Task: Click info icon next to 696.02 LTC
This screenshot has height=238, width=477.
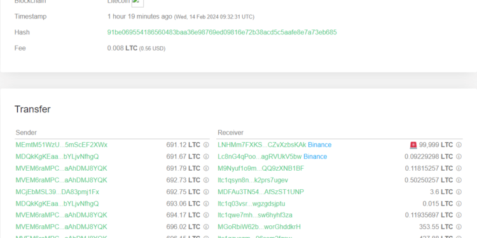Action: point(206,227)
